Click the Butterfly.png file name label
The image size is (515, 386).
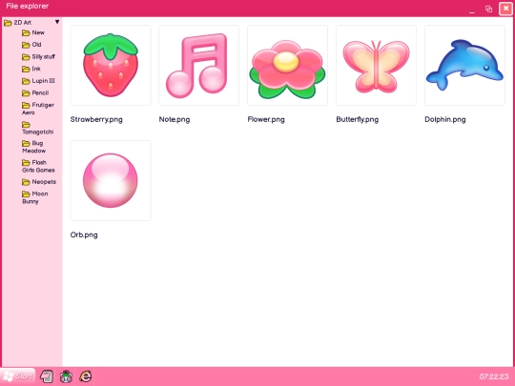(x=358, y=119)
